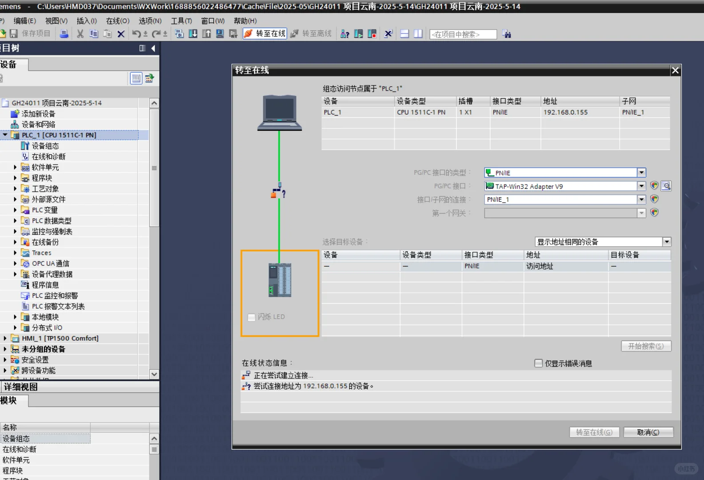Screen dimensions: 704x480
Task: Click the Compile icon in the toolbar
Action: coord(180,34)
